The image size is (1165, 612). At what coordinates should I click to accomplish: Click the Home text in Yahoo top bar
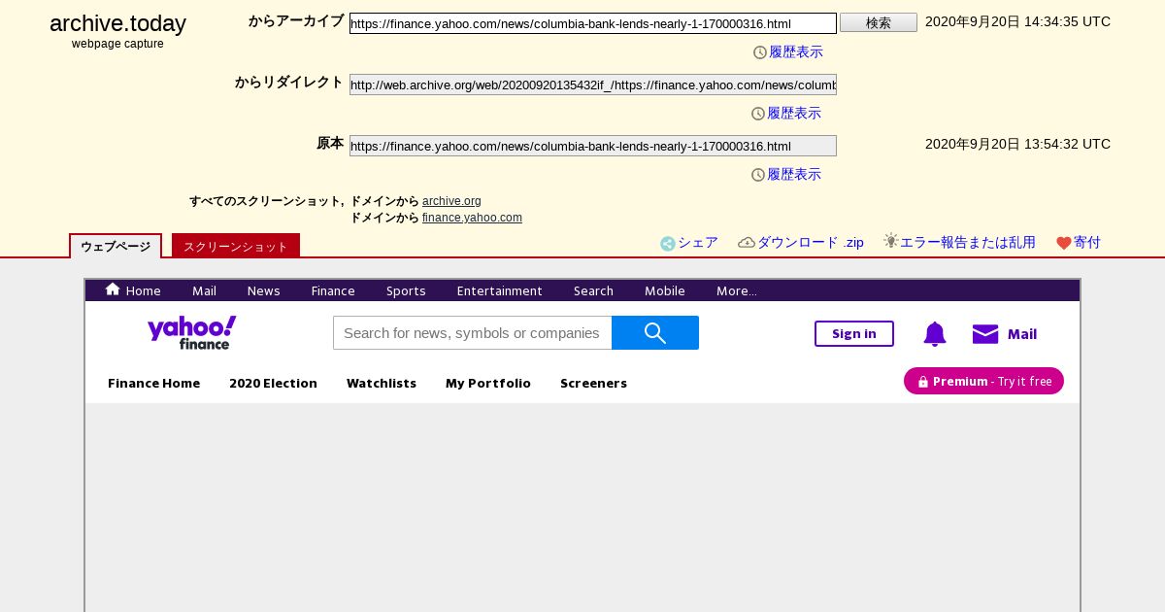click(x=144, y=290)
